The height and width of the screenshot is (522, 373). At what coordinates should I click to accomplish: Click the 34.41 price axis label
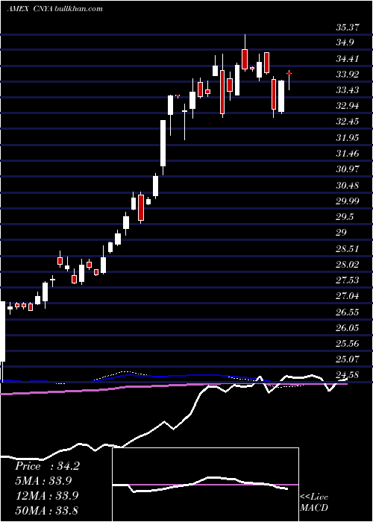pos(348,59)
